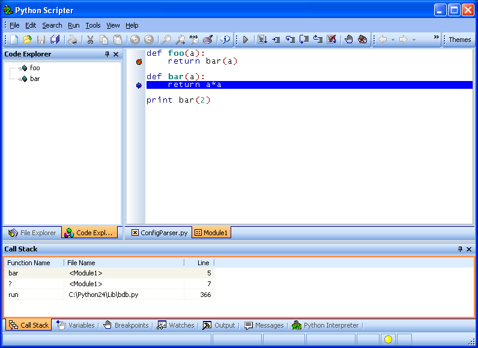Click the Toggle Breakpoint hand icon
Viewport: 478px width, 348px height.
pos(348,40)
